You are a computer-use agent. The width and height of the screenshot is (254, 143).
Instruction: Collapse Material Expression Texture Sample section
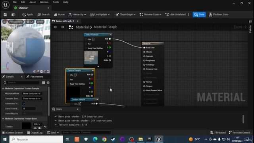click(x=3, y=89)
